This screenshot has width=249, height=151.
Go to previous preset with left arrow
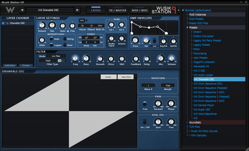click(x=22, y=10)
